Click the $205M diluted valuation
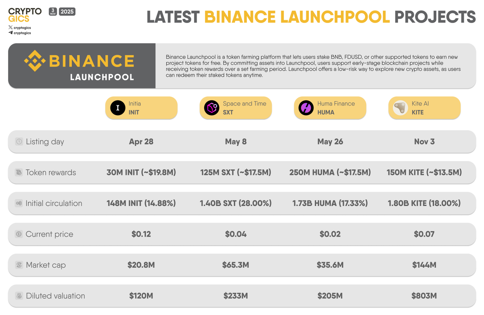This screenshot has height=315, width=484. tap(330, 296)
